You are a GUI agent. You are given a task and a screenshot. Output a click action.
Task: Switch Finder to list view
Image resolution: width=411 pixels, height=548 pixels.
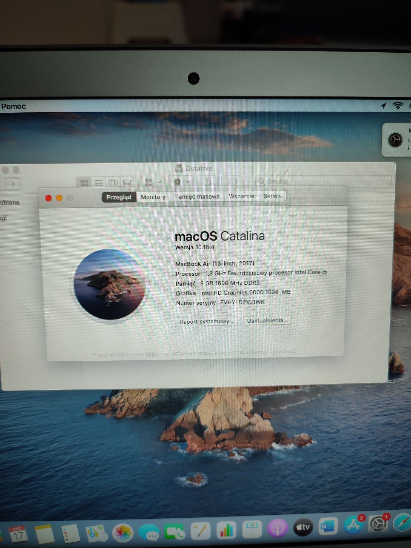tap(99, 182)
